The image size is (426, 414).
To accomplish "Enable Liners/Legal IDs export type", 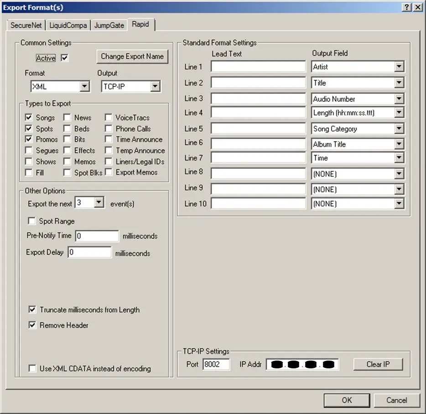I will coord(109,162).
